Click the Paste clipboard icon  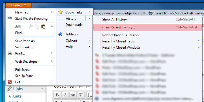tap(43, 26)
